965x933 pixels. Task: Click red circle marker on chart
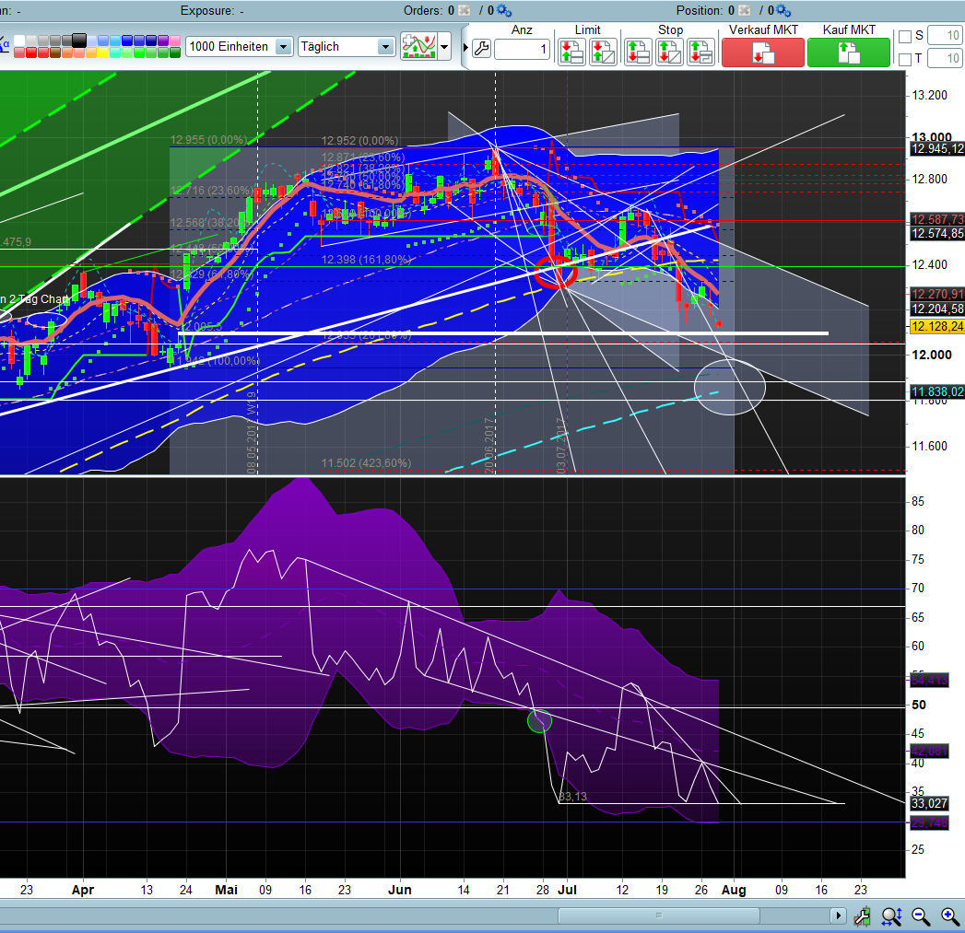click(x=555, y=272)
